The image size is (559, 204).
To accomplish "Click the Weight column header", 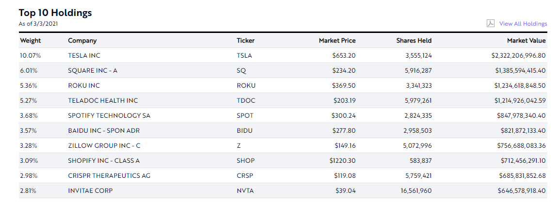I will pyautogui.click(x=30, y=41).
